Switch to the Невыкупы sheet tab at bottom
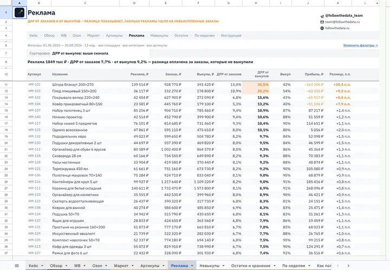 coord(209,266)
